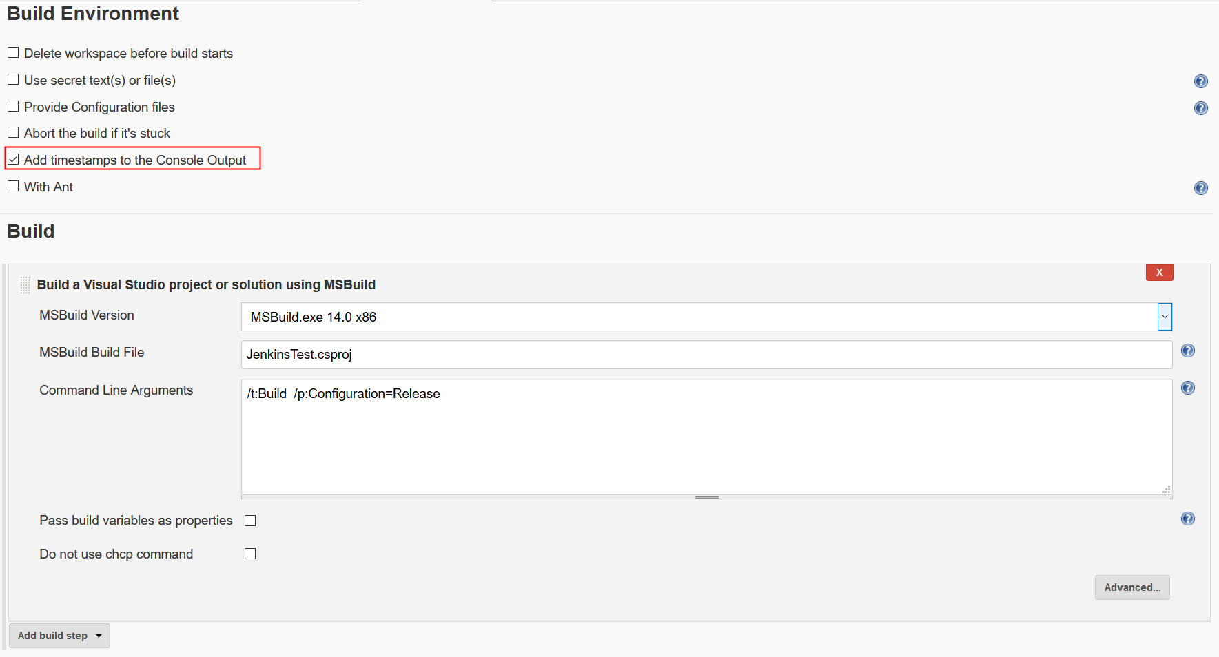Enable Abort the build if it's stuck

tap(13, 133)
